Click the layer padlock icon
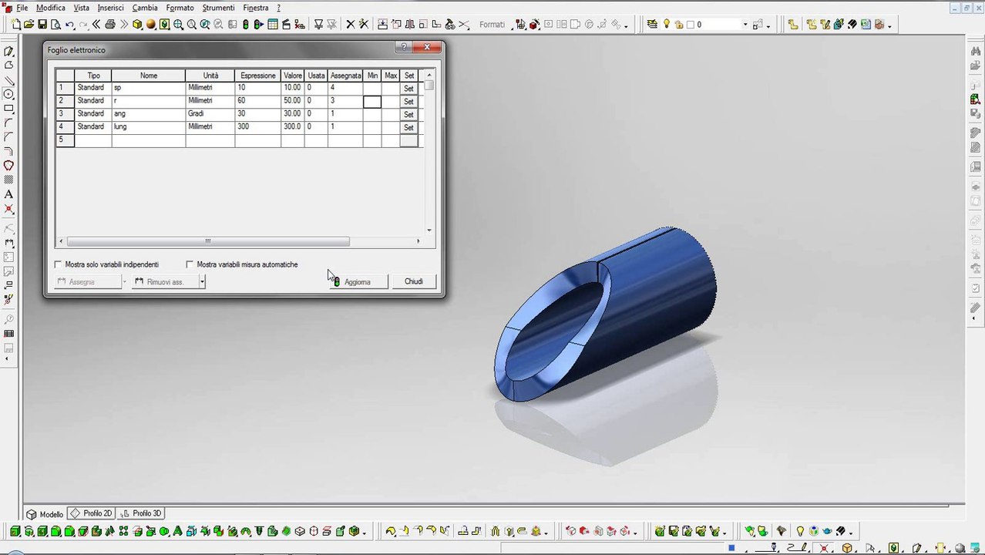This screenshot has width=985, height=555. tap(679, 25)
